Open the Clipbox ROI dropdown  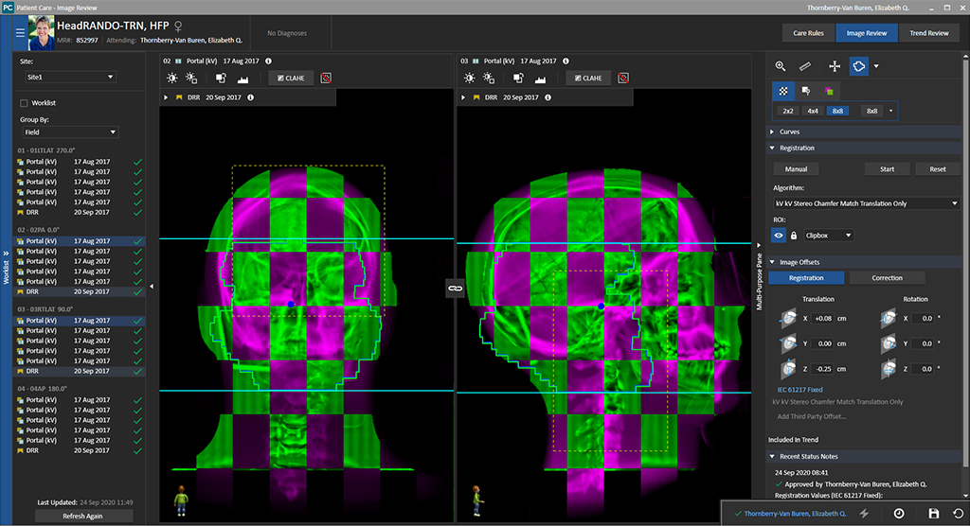point(828,236)
